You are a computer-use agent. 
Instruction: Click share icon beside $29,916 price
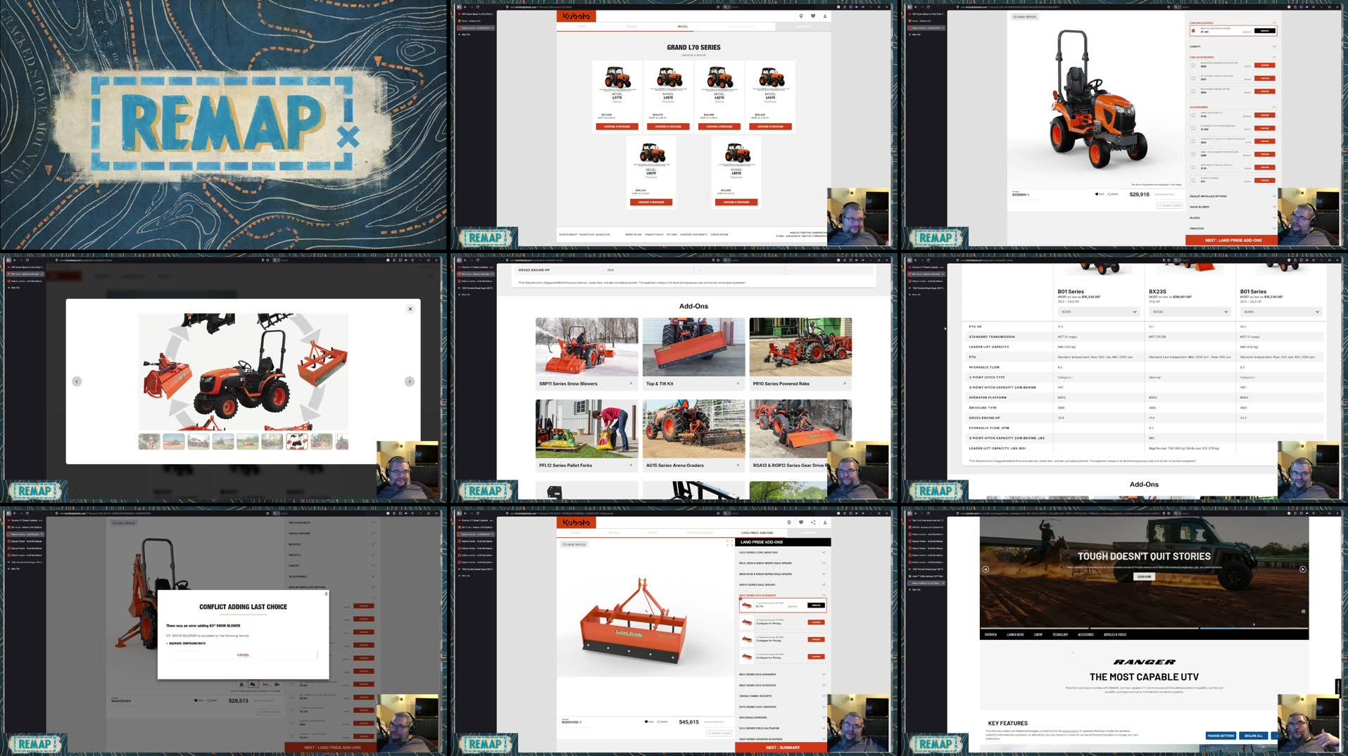[x=1109, y=194]
